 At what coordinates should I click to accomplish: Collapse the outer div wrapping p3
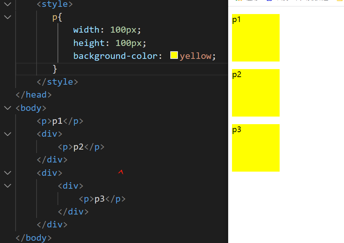[x=7, y=173]
